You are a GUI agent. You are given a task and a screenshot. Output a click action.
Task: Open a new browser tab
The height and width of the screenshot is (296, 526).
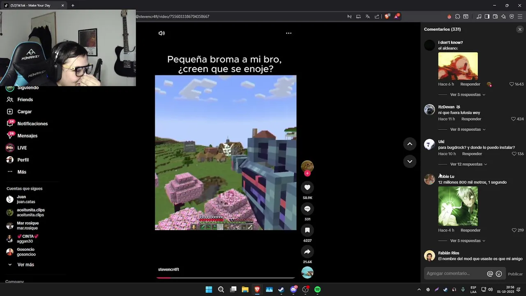[73, 5]
